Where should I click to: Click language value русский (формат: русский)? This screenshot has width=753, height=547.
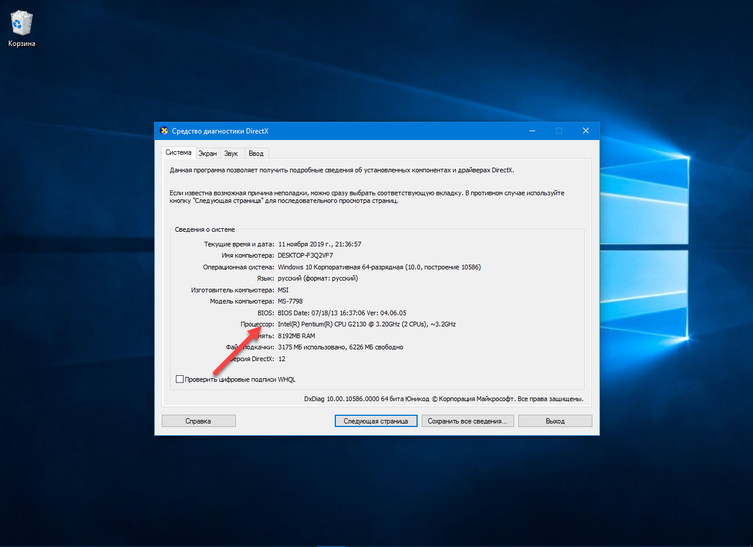tap(318, 278)
